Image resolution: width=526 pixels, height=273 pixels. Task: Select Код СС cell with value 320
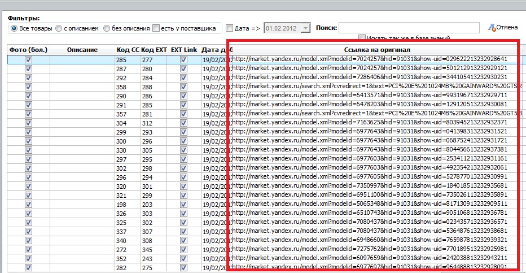(128, 187)
